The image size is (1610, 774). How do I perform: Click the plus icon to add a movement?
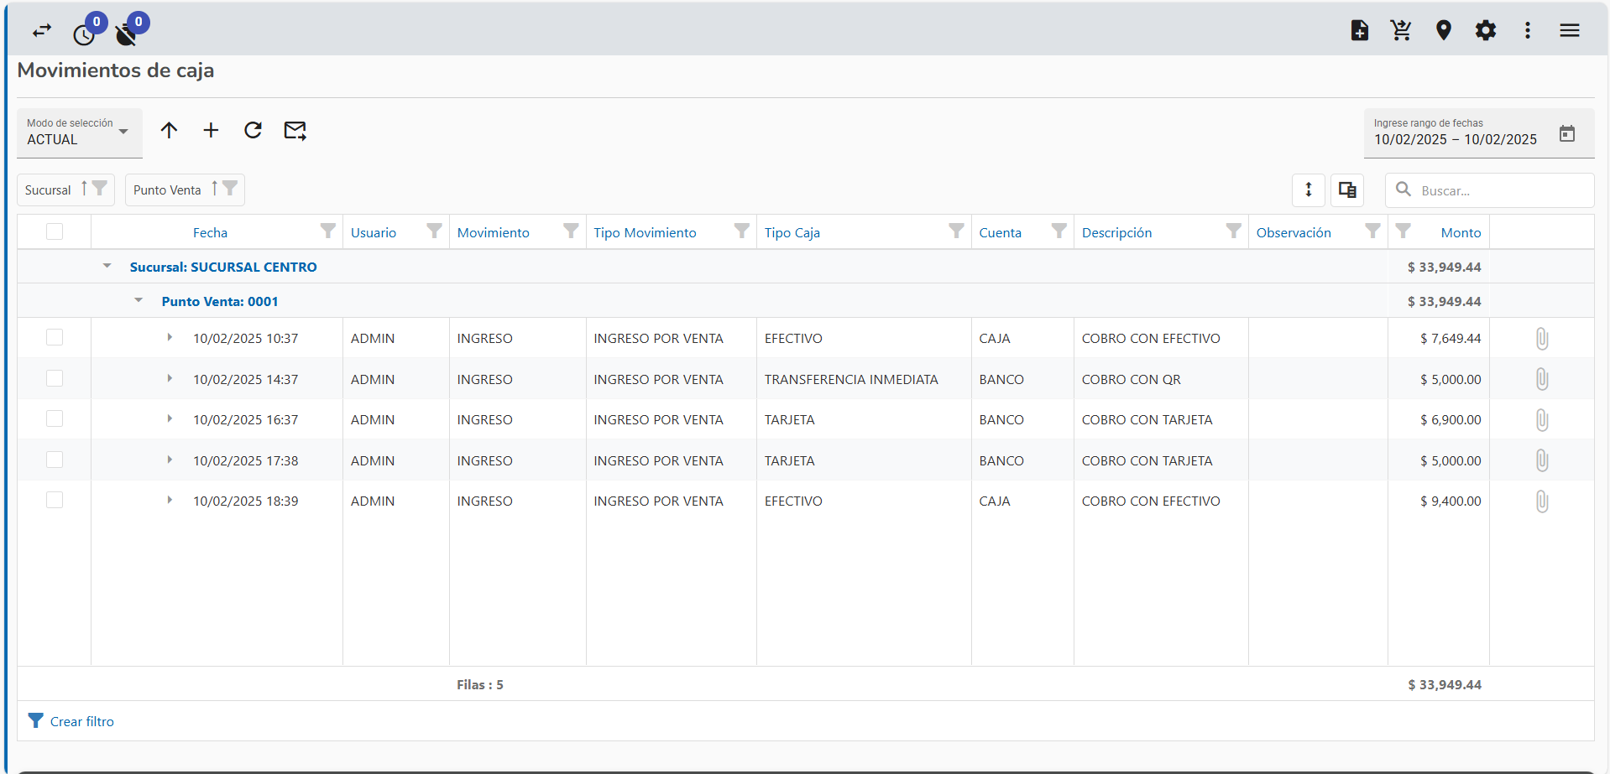pos(211,130)
